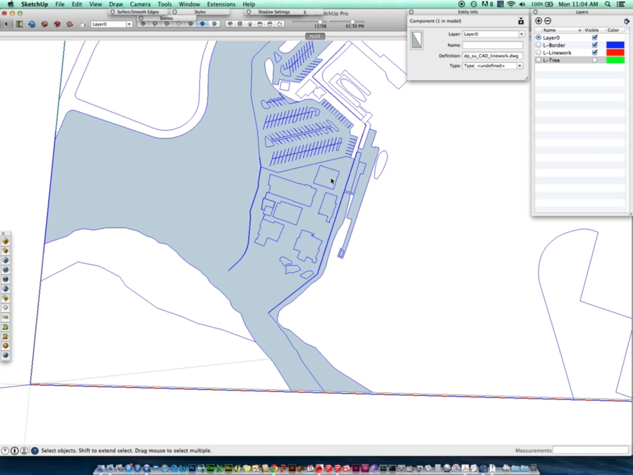Click the PLOT button
The height and width of the screenshot is (475, 633).
pos(315,36)
